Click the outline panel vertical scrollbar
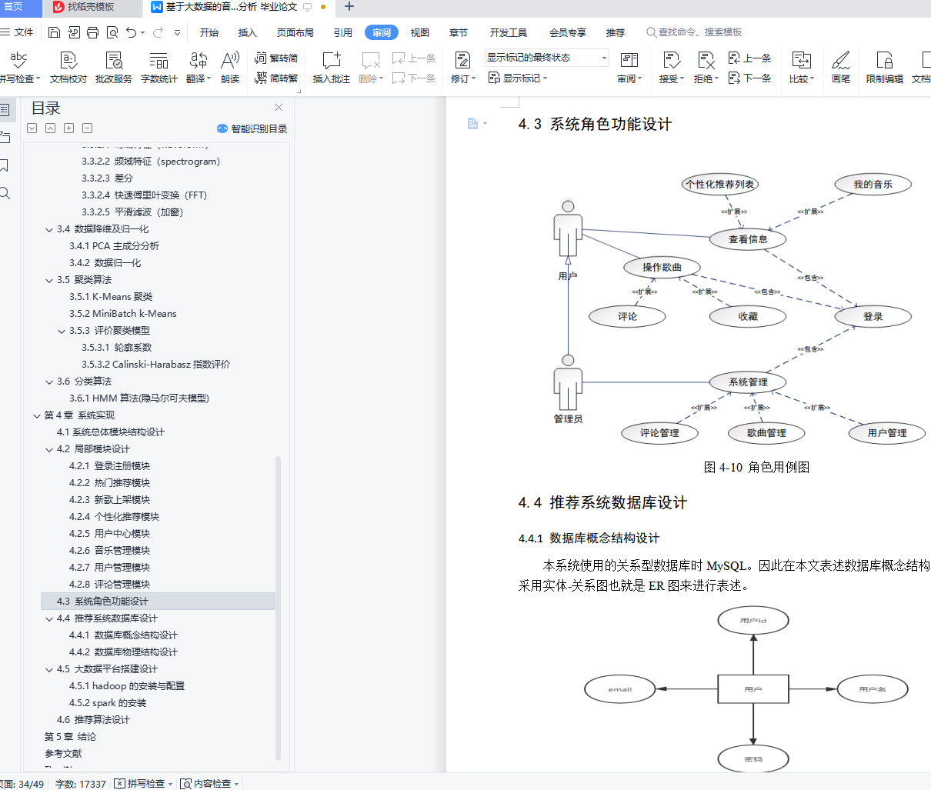Screen dimensions: 931x790 (x=278, y=608)
